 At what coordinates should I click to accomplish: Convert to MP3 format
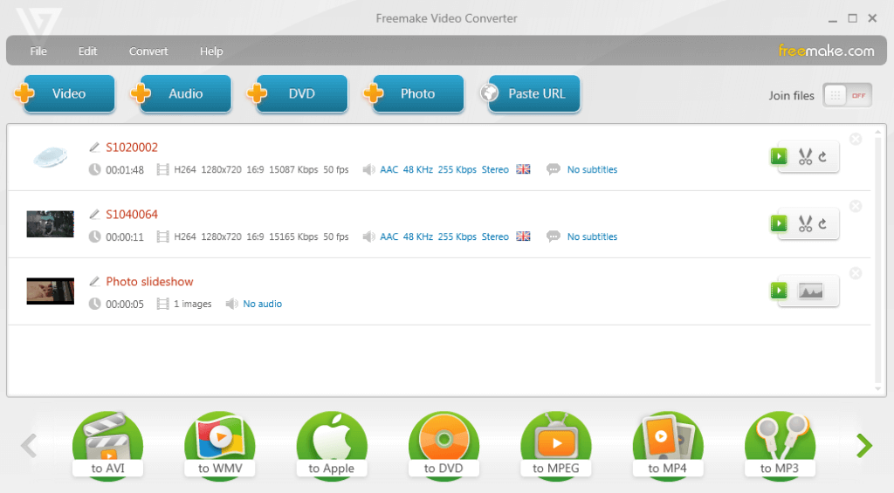[x=780, y=445]
